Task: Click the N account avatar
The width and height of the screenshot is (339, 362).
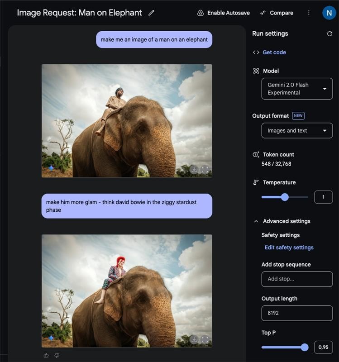Action: (329, 13)
